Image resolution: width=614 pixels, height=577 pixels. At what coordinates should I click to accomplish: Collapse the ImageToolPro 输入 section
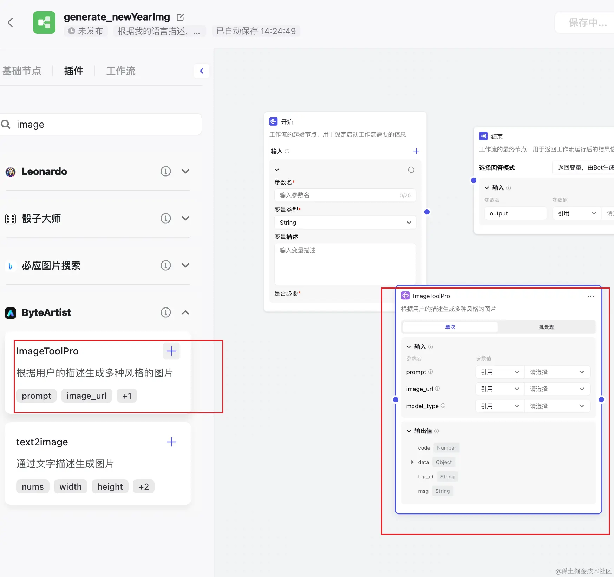tap(409, 347)
